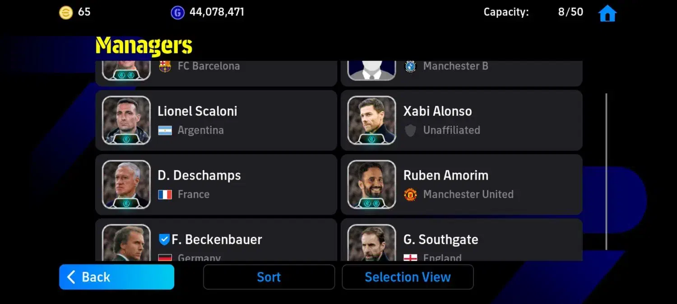Tap the France flag icon
Screen dimensions: 677x304
point(165,195)
